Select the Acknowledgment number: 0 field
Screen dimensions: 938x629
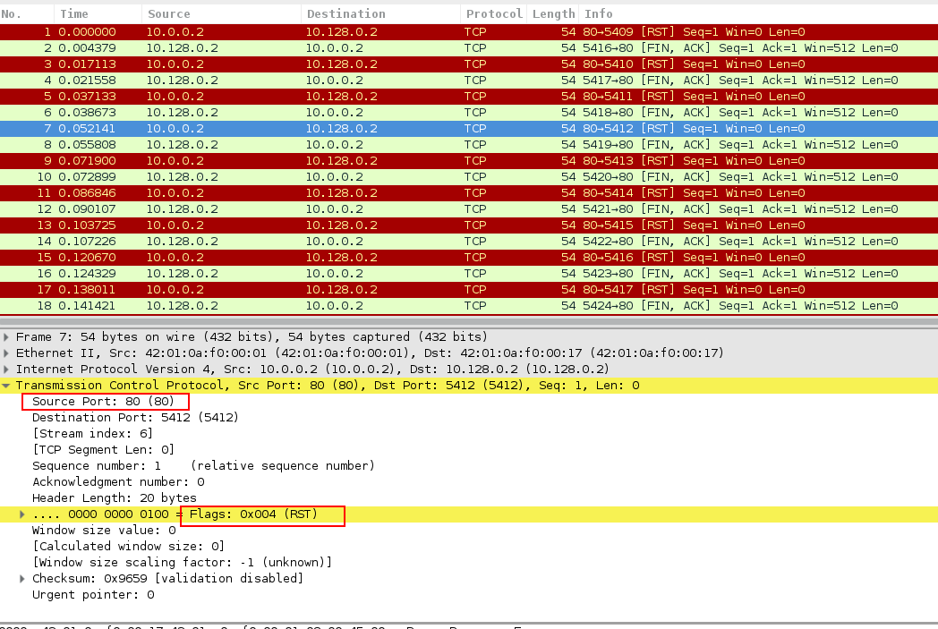coord(118,482)
